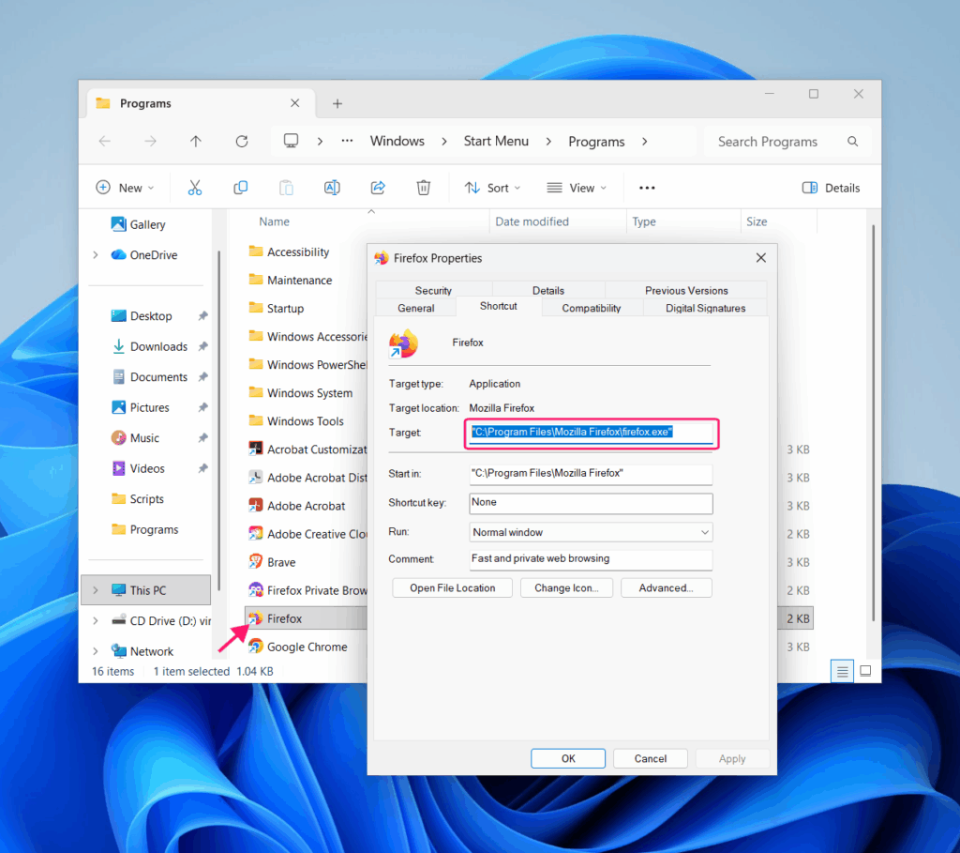Select Firefox Private Browsing shortcut
Viewport: 960px width, 853px height.
[307, 591]
